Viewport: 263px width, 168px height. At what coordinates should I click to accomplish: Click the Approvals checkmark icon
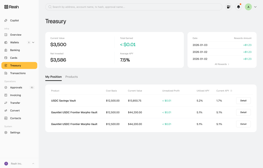pyautogui.click(x=6, y=88)
